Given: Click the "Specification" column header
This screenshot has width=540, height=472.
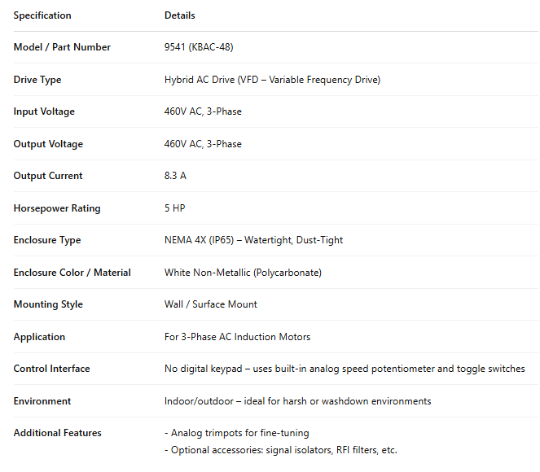Looking at the screenshot, I should [42, 15].
